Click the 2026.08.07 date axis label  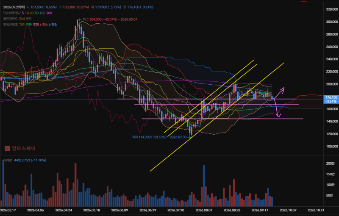204,210
